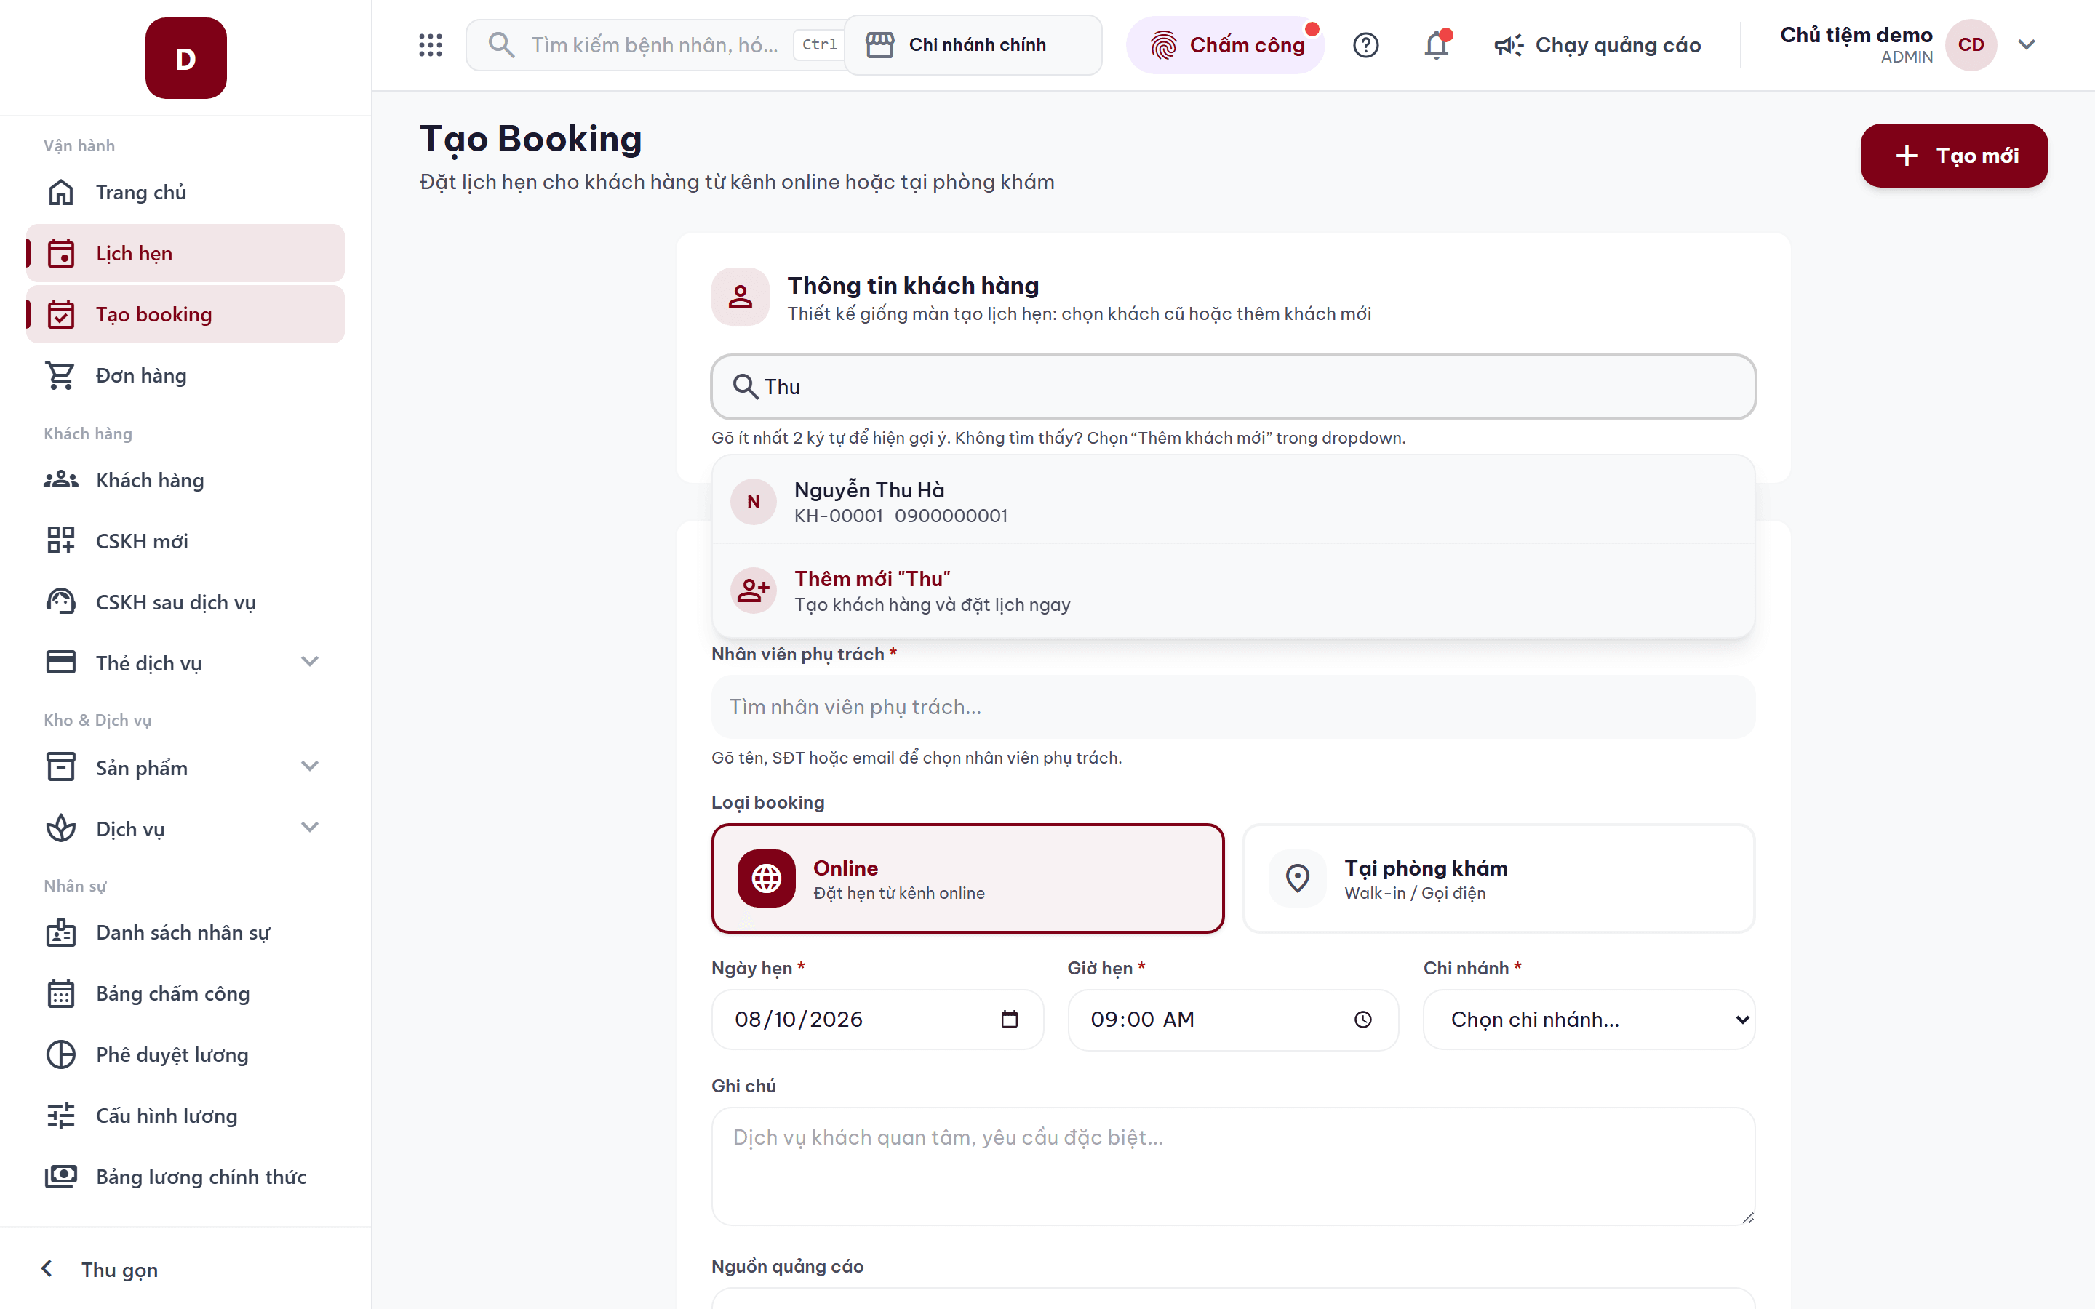This screenshot has width=2095, height=1309.
Task: Open Phê duyệt lương
Action: (x=185, y=1054)
